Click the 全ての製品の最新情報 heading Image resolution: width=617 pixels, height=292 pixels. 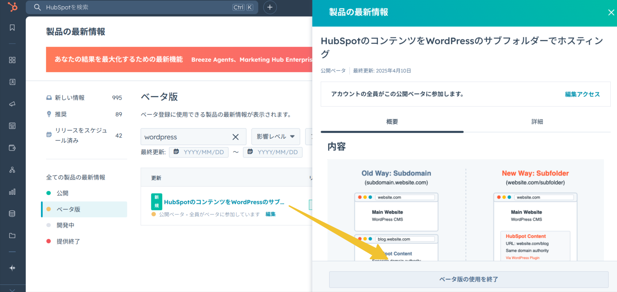pyautogui.click(x=76, y=177)
